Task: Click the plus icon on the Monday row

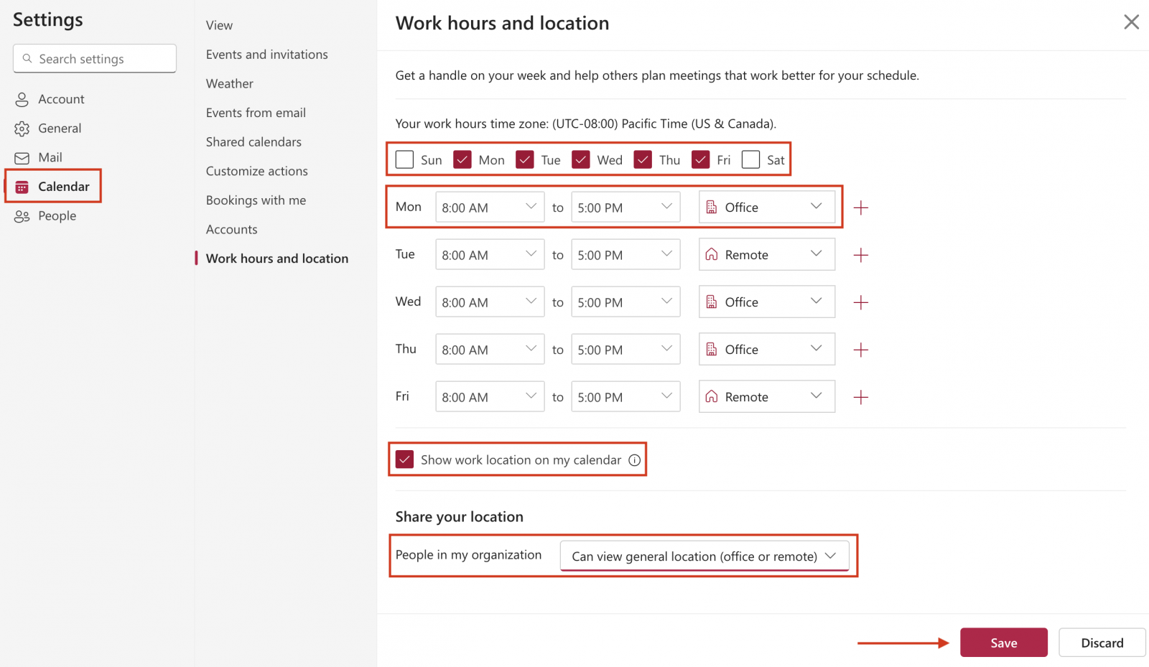Action: (x=860, y=207)
